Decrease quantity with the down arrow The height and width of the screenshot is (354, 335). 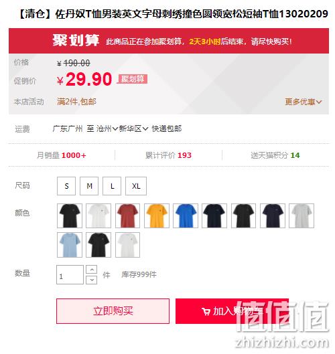(92, 280)
